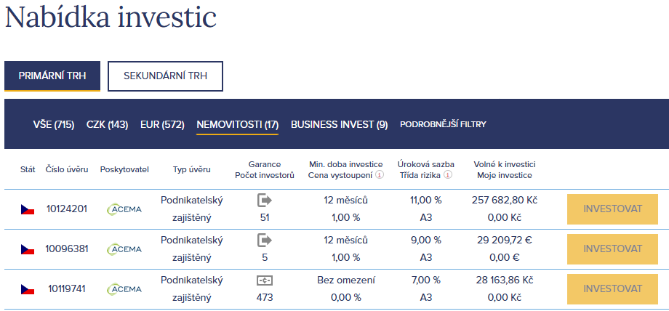The height and width of the screenshot is (311, 669).
Task: Click Investovat for the 29 209,72 € loan
Action: click(x=612, y=249)
